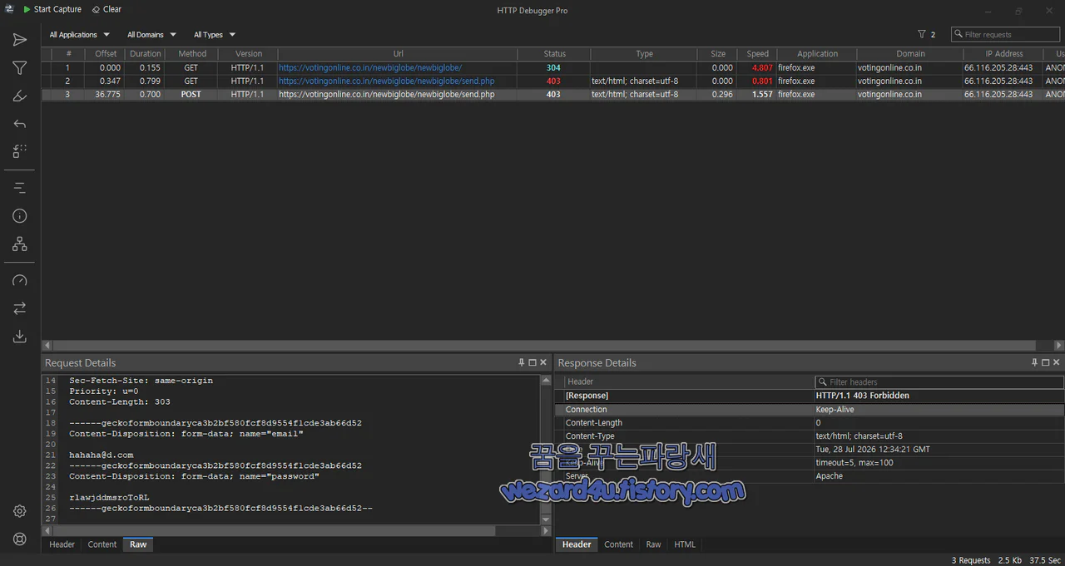Viewport: 1065px width, 566px height.
Task: Open the funnel filter icon in sidebar
Action: click(20, 68)
